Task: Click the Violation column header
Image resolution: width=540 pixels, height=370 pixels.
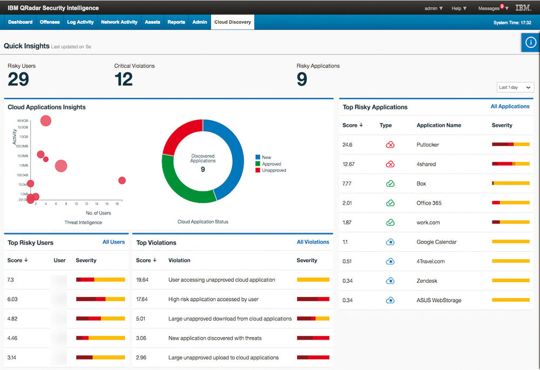Action: (179, 261)
